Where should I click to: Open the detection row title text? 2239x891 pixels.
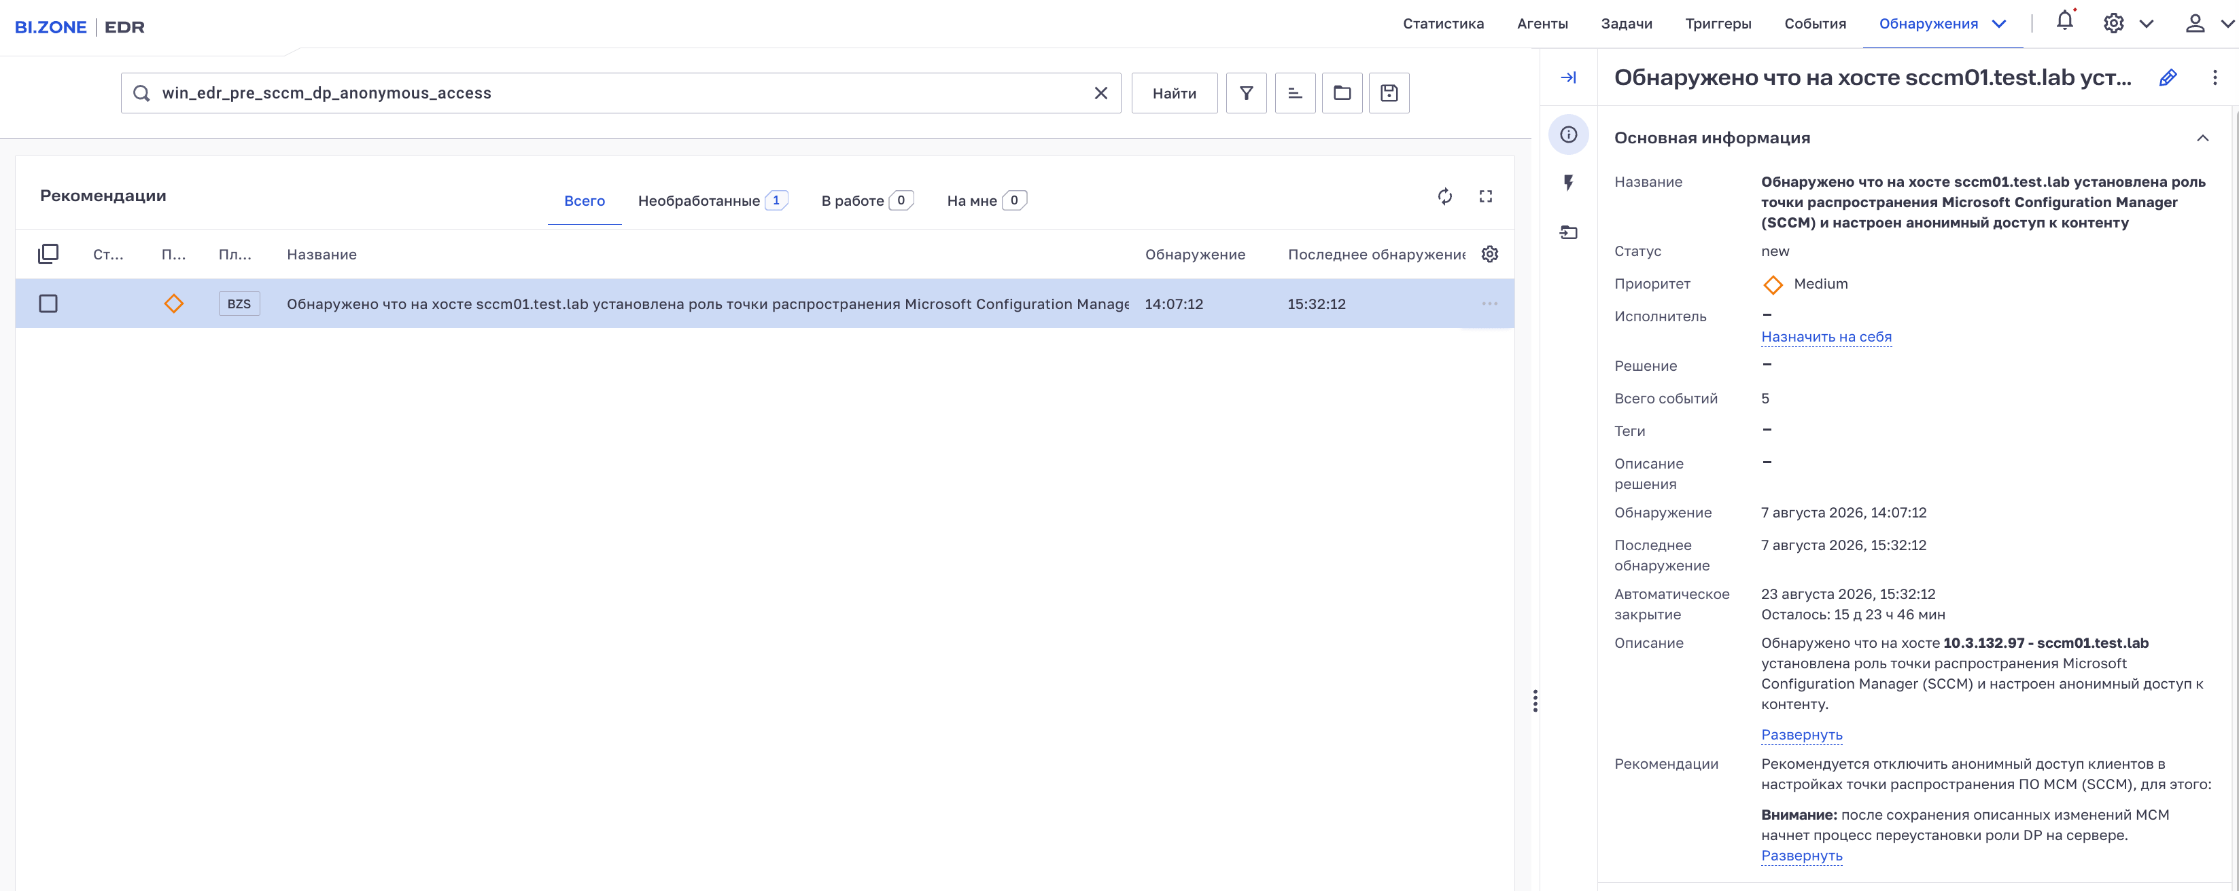(x=708, y=304)
